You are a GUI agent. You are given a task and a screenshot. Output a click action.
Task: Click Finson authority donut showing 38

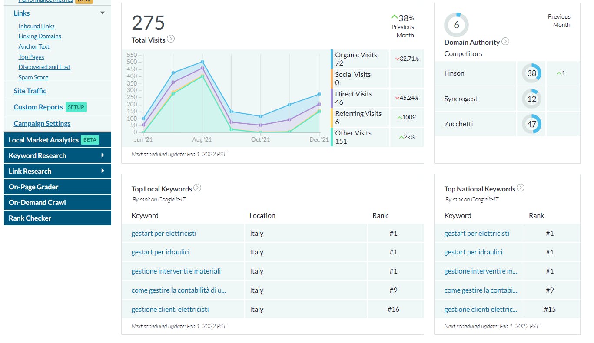click(x=531, y=73)
